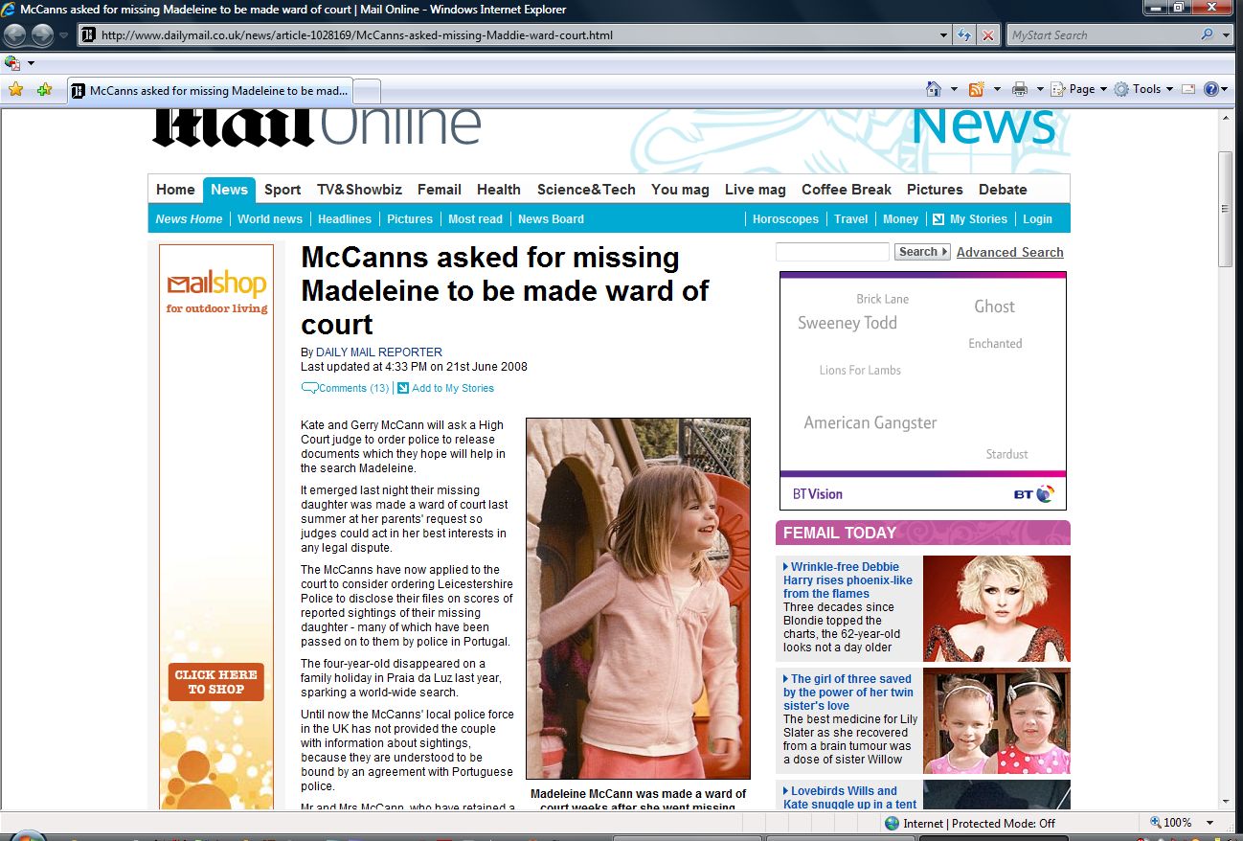The height and width of the screenshot is (841, 1243).
Task: Open the Page menu dropdown
Action: tap(1080, 89)
